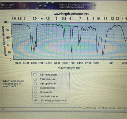The width and height of the screenshot is (127, 119).
Task: Select the trans-4-octene radio option
Action: (36, 96)
